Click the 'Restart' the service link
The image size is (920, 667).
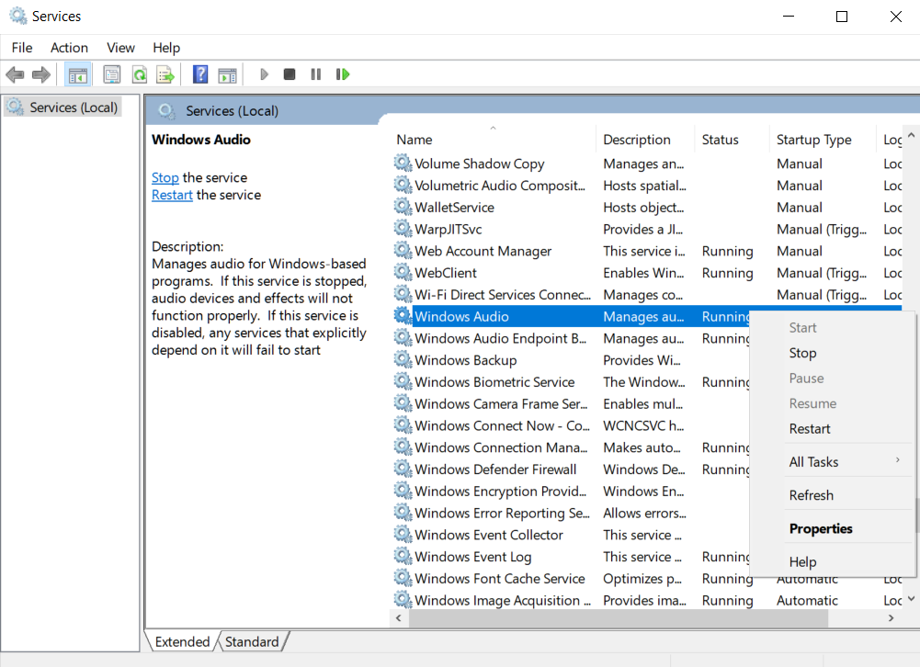pos(172,195)
